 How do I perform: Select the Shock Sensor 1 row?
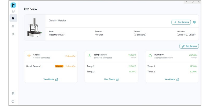(x=40, y=66)
